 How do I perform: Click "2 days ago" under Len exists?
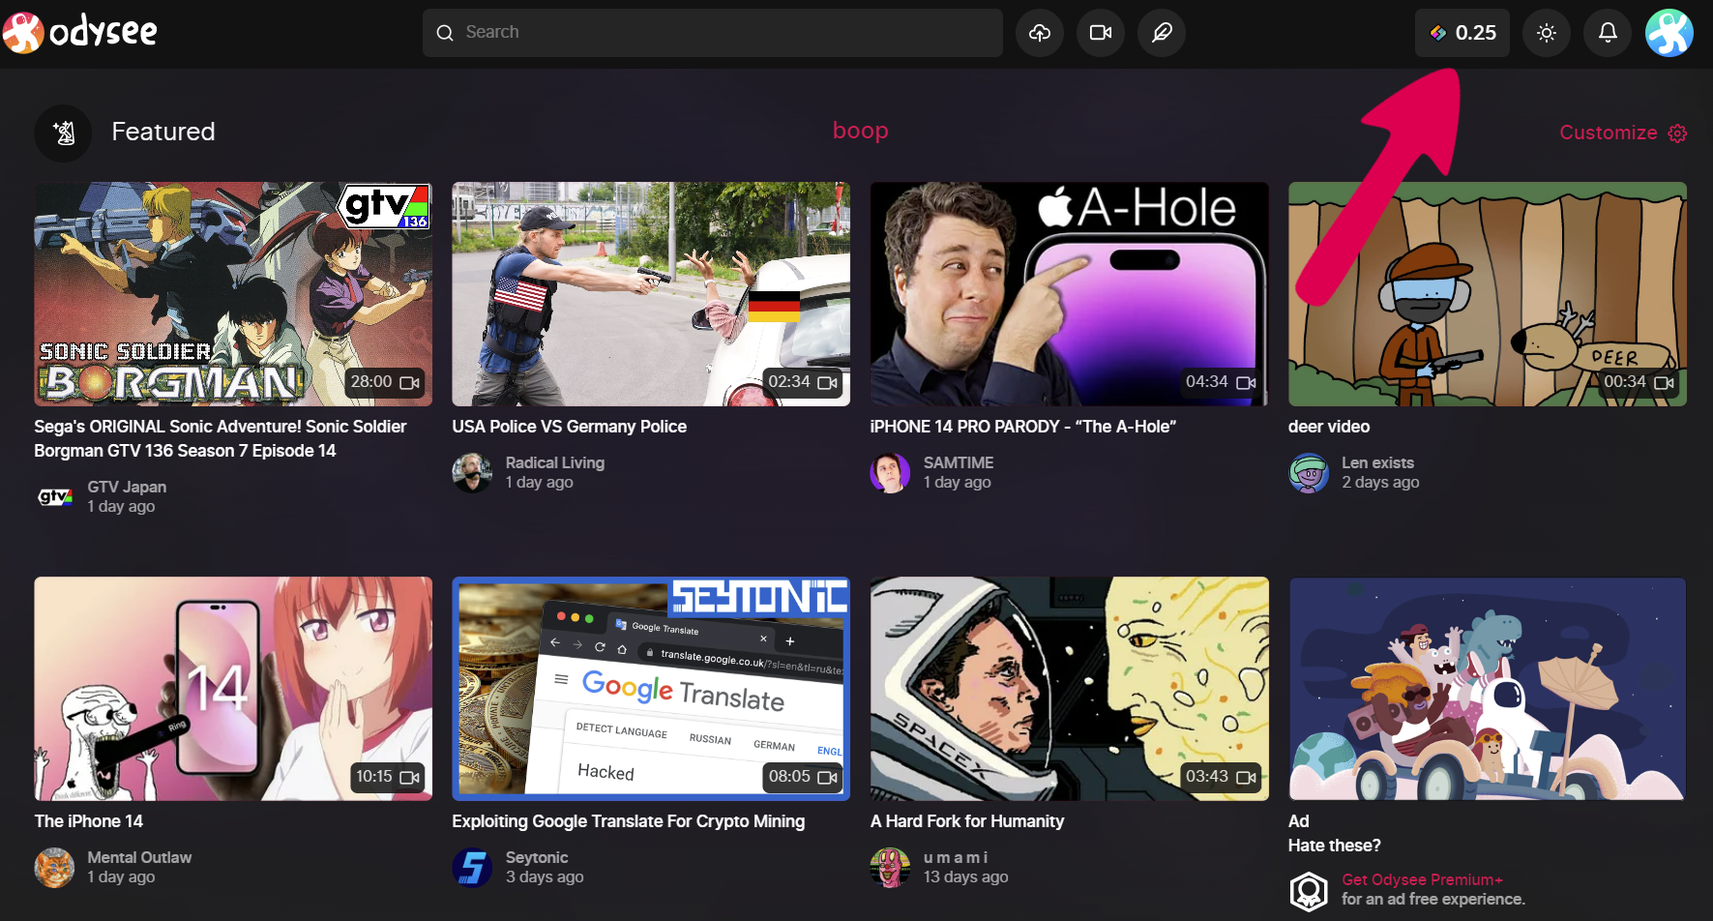1380,482
